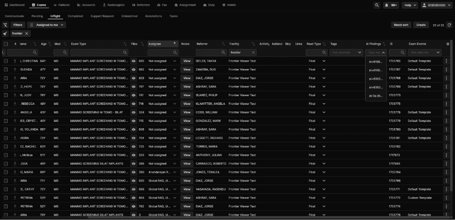Open the column settings gear icon
The height and width of the screenshot is (220, 455).
pyautogui.click(x=448, y=44)
